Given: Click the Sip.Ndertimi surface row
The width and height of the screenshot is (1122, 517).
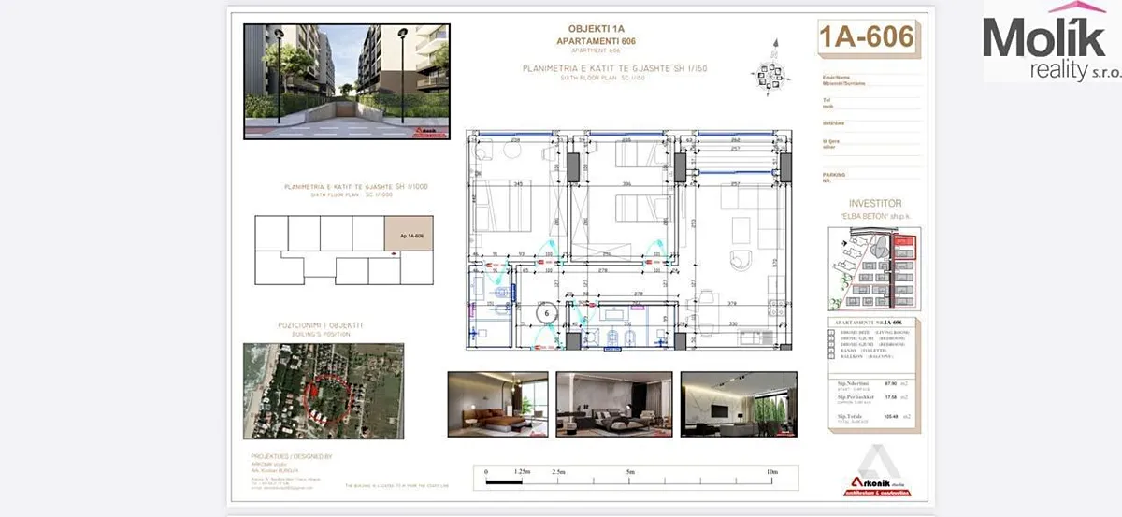Looking at the screenshot, I should tap(872, 385).
